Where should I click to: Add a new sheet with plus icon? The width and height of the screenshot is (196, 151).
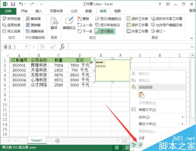click(58, 141)
